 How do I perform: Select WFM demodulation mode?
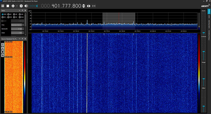(x=4, y=17)
